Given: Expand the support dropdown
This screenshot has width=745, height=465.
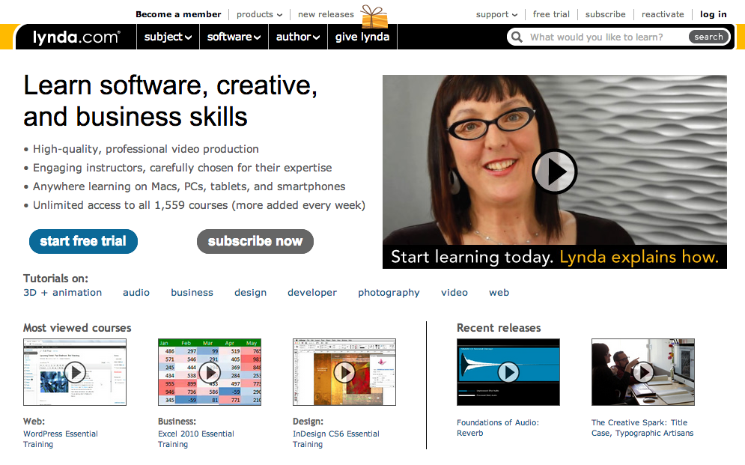Looking at the screenshot, I should pos(496,14).
